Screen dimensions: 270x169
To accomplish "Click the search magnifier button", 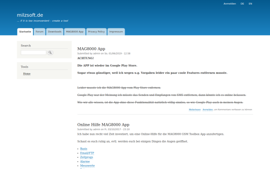I will click(50, 52).
